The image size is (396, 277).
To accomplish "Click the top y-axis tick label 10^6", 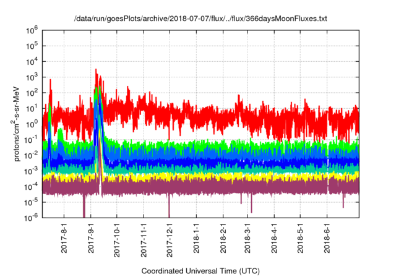I will (32, 29).
